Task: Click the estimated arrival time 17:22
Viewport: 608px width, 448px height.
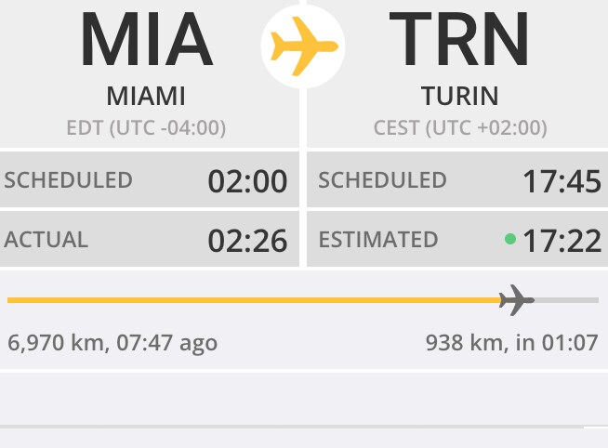Action: click(562, 241)
